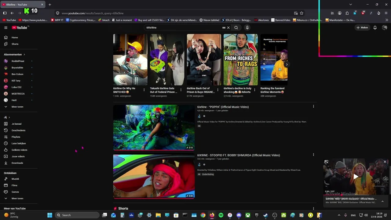Open options for 'From Riches to Rags' short

click(254, 90)
